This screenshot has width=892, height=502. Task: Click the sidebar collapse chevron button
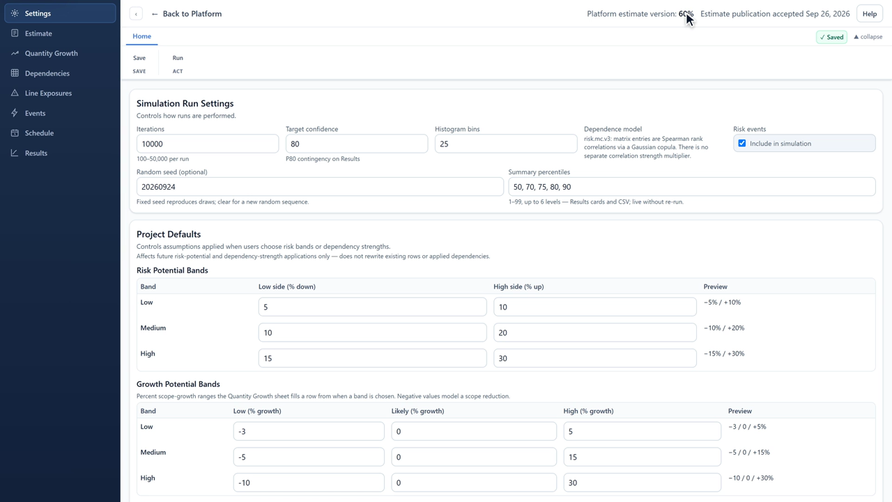click(136, 14)
